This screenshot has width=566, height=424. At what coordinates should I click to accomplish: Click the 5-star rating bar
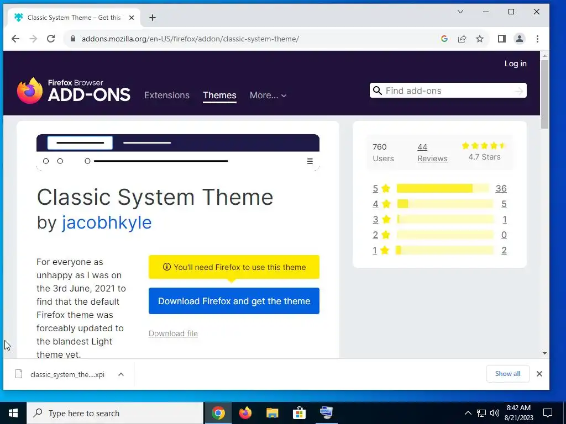coord(443,188)
